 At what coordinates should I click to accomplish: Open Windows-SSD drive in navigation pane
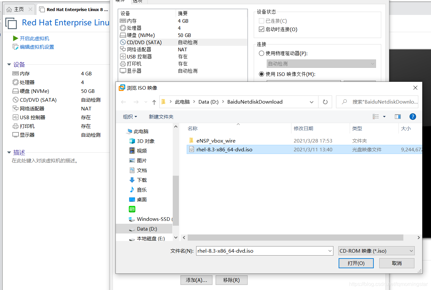point(151,219)
